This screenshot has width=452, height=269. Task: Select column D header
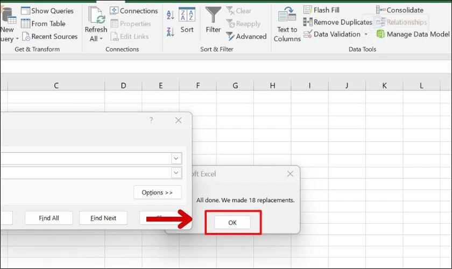(123, 86)
